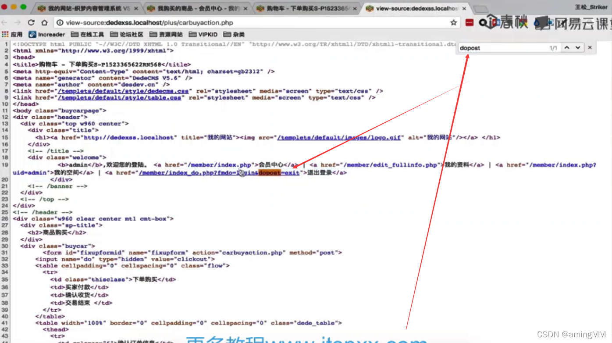
Task: Click the dede_table class table line
Action: tap(189, 323)
